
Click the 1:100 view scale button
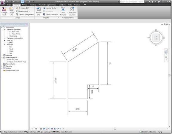35,129
